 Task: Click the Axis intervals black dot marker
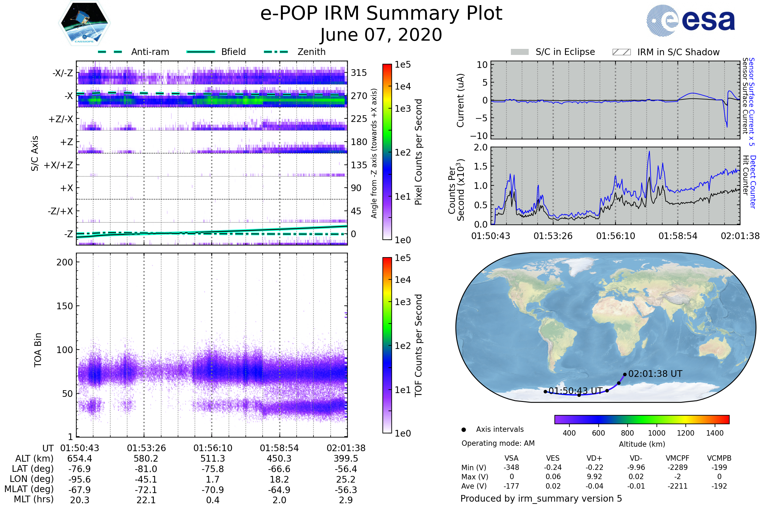click(464, 430)
